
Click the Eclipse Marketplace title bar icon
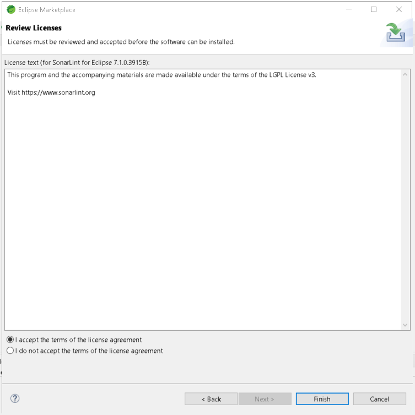(x=10, y=9)
